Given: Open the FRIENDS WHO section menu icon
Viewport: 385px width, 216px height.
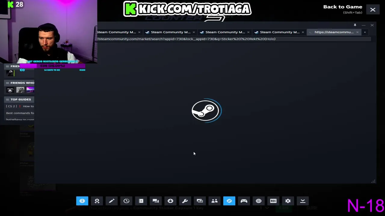Looking at the screenshot, I should tap(8, 83).
